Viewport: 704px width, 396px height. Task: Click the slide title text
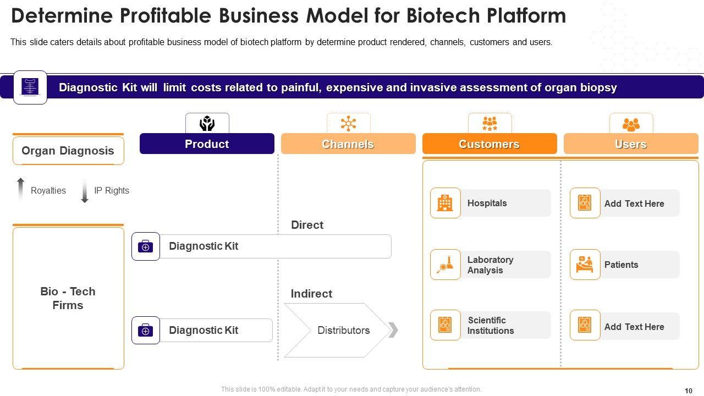pyautogui.click(x=288, y=16)
